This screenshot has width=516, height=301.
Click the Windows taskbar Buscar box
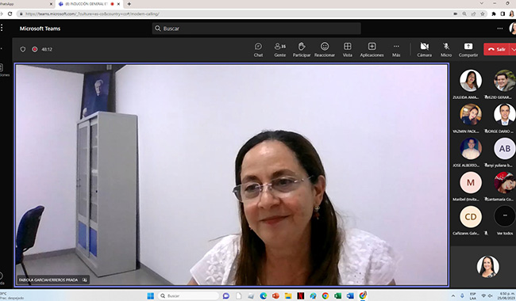tap(188, 295)
